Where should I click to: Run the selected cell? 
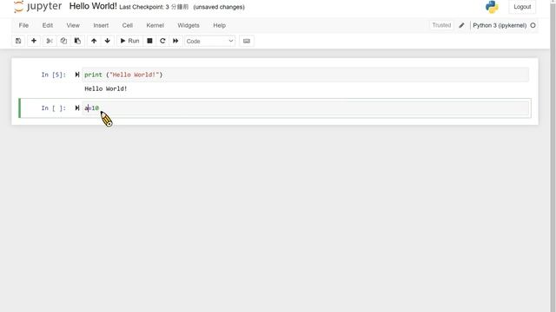[x=129, y=41]
